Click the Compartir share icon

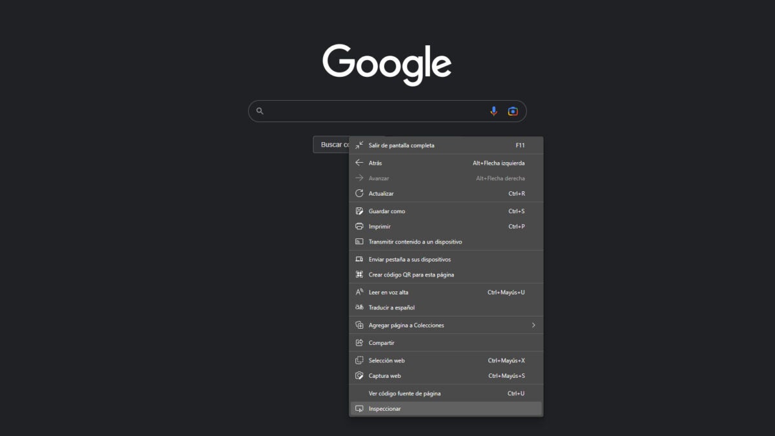pyautogui.click(x=360, y=343)
